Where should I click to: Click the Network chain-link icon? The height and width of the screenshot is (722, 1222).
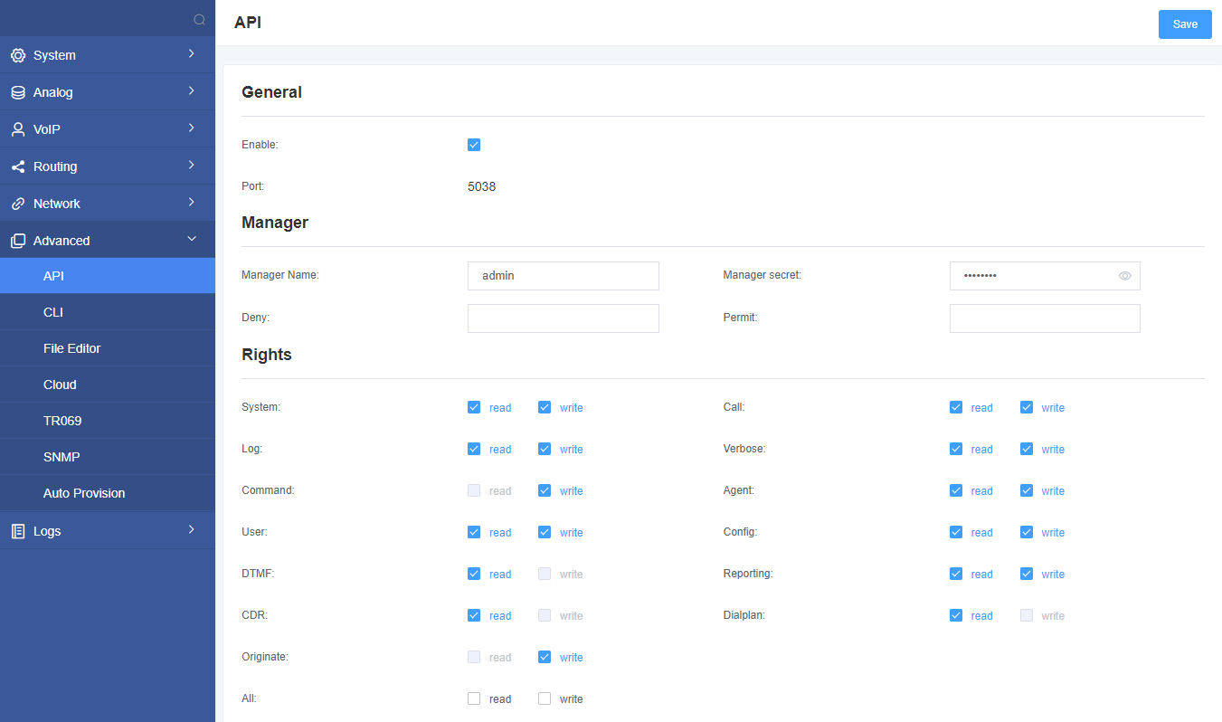click(18, 204)
